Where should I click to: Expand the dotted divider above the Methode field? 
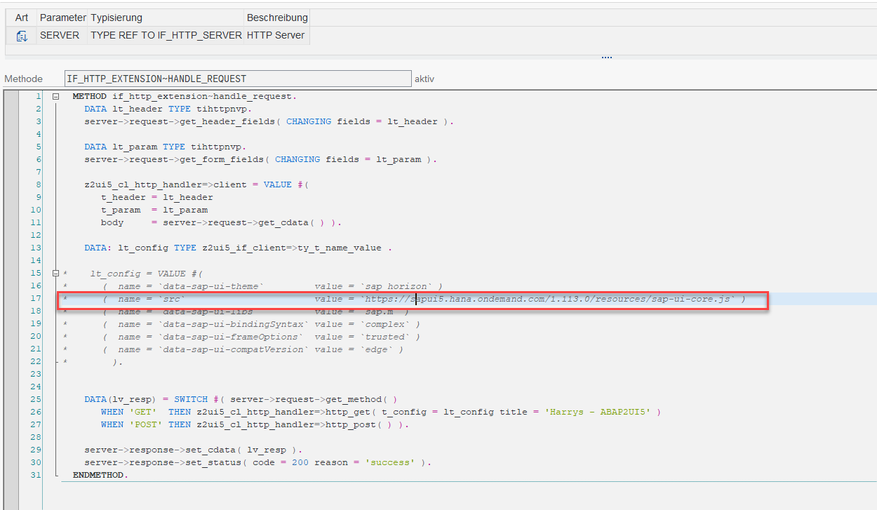(606, 56)
